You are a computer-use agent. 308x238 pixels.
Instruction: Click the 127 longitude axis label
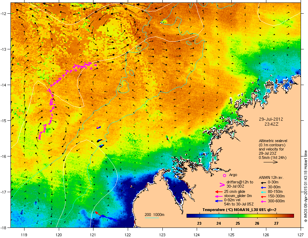coord(301,234)
